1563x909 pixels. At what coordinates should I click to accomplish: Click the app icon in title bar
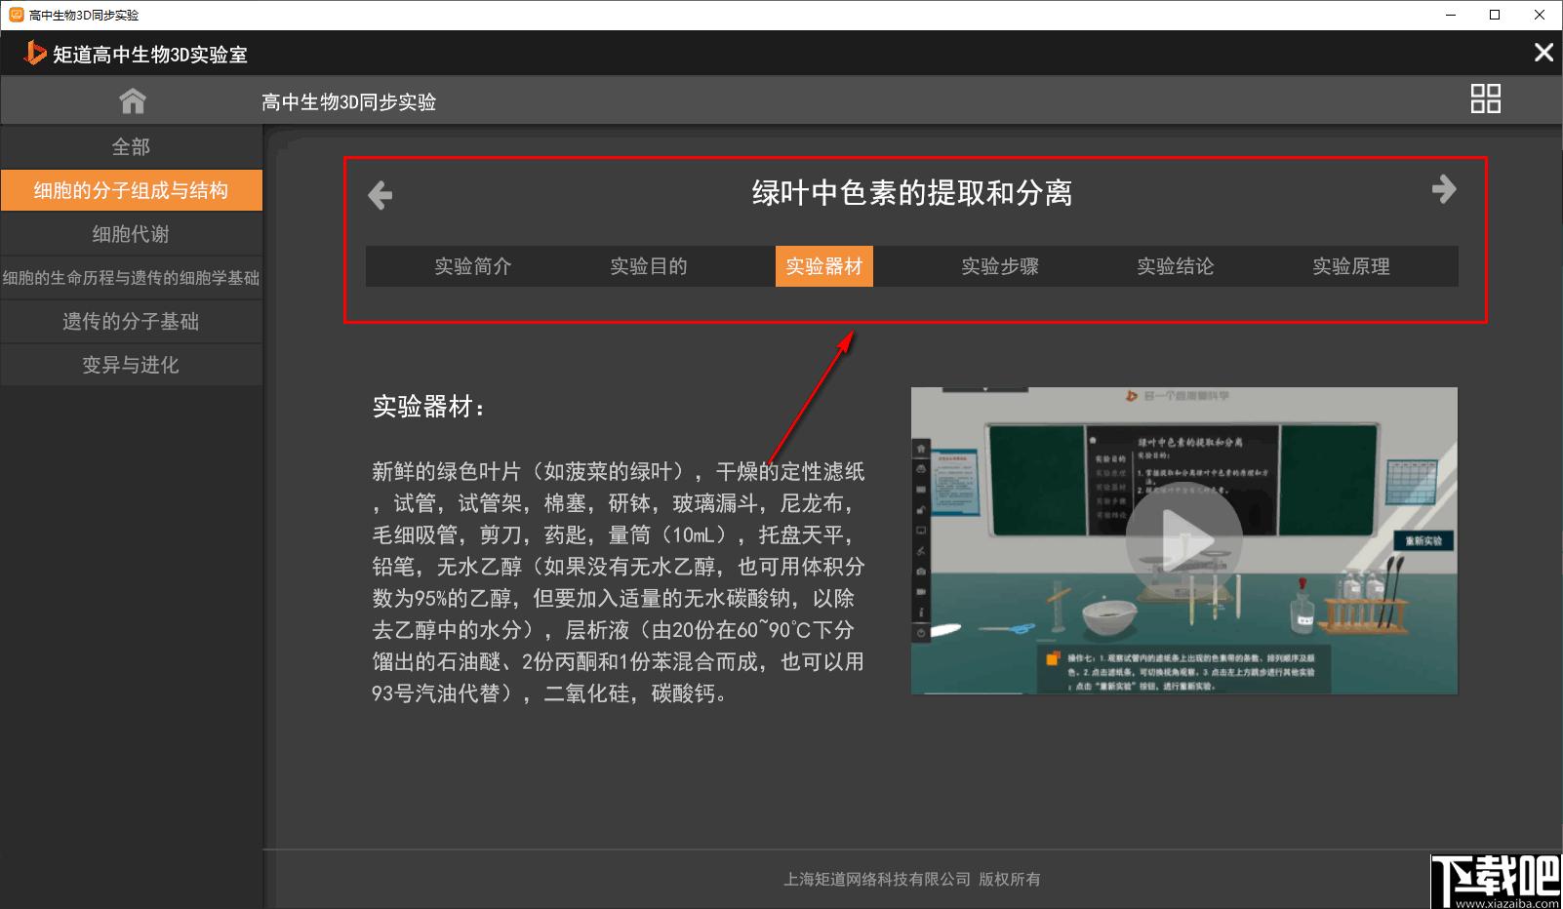[x=16, y=15]
